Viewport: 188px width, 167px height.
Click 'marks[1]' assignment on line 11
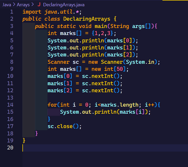coord(60,83)
